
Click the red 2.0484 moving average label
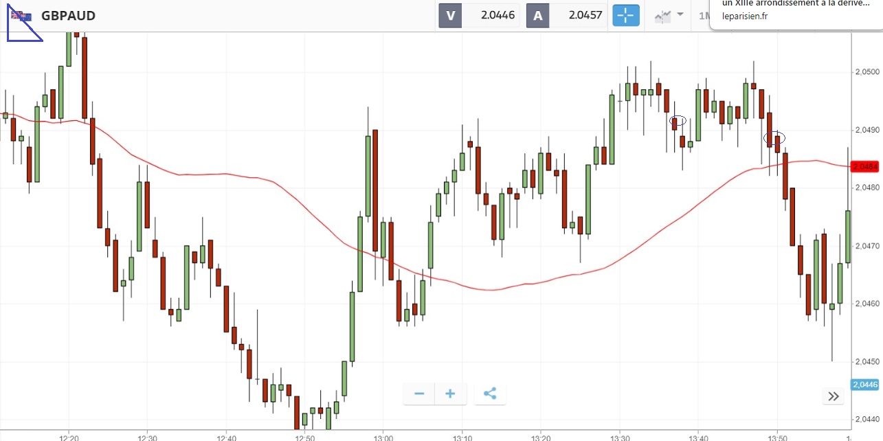(864, 167)
